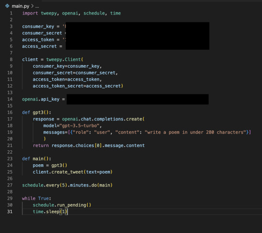
Task: Click the 'import' keyword on line 1
Action: click(x=30, y=13)
